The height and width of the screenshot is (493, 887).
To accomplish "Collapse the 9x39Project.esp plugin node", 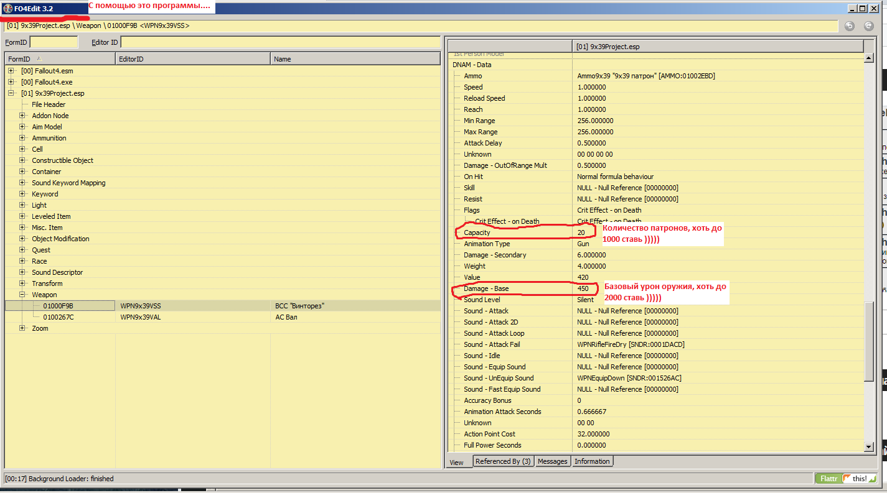I will pos(11,93).
